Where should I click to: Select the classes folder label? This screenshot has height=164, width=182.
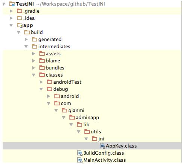54,75
